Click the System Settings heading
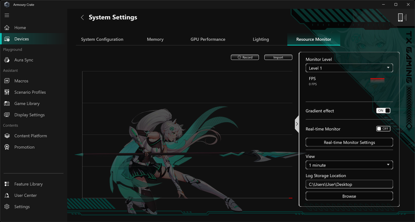415x222 pixels. (x=113, y=17)
